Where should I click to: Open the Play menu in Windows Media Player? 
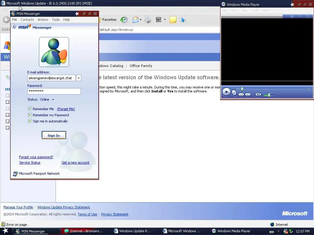click(244, 10)
